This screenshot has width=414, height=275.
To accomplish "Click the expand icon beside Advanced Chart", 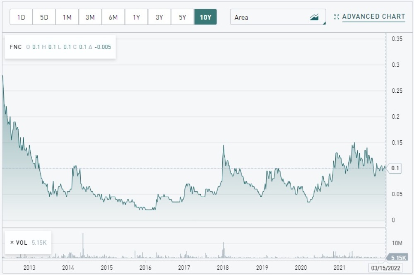I will [336, 17].
